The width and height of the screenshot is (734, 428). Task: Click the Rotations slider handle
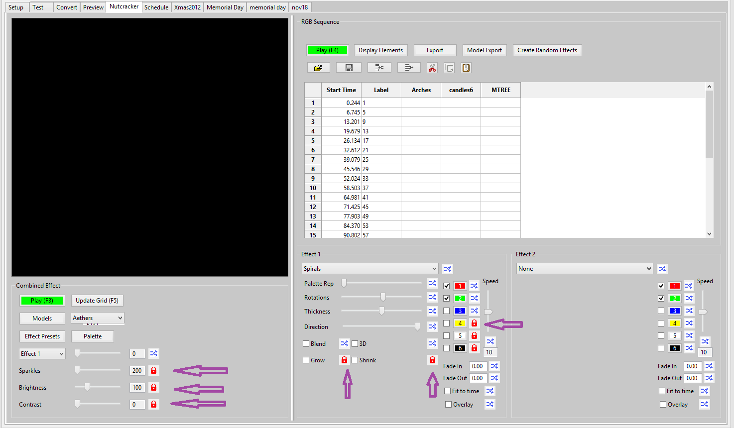(383, 297)
